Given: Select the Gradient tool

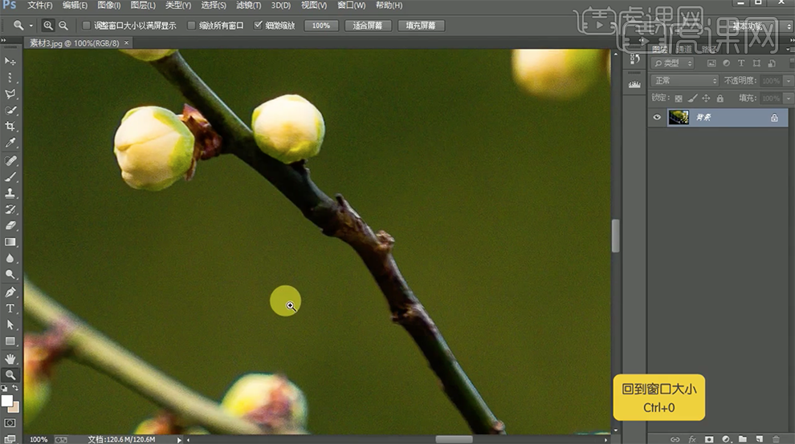Looking at the screenshot, I should point(10,242).
